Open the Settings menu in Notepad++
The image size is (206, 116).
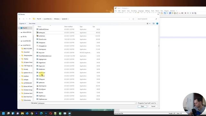coord(147,11)
